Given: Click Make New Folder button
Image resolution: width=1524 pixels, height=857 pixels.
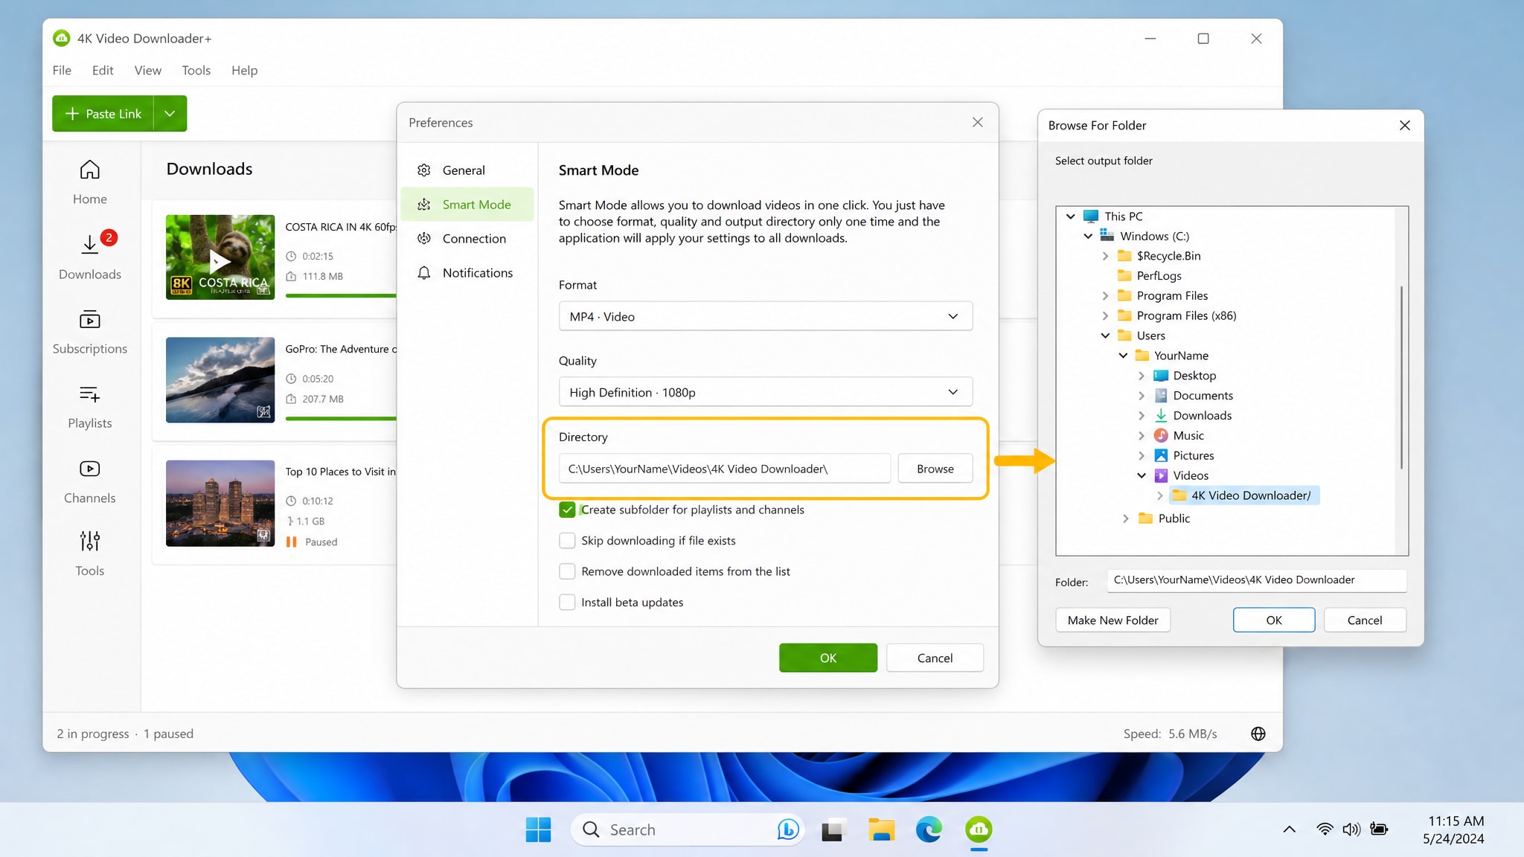Looking at the screenshot, I should (1112, 620).
